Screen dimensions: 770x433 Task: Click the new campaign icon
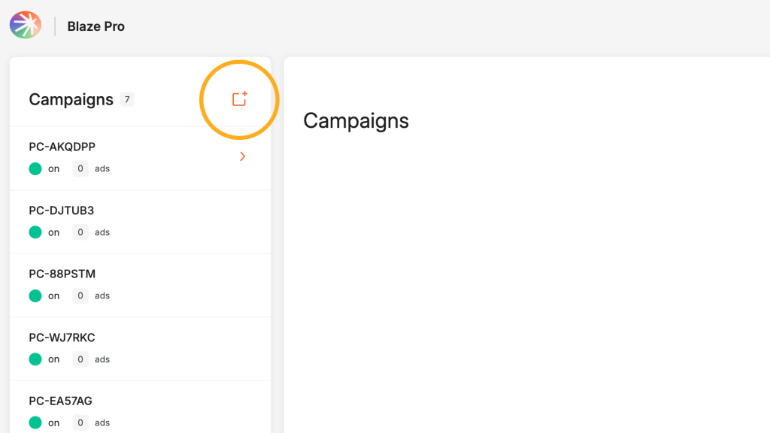[x=240, y=99]
